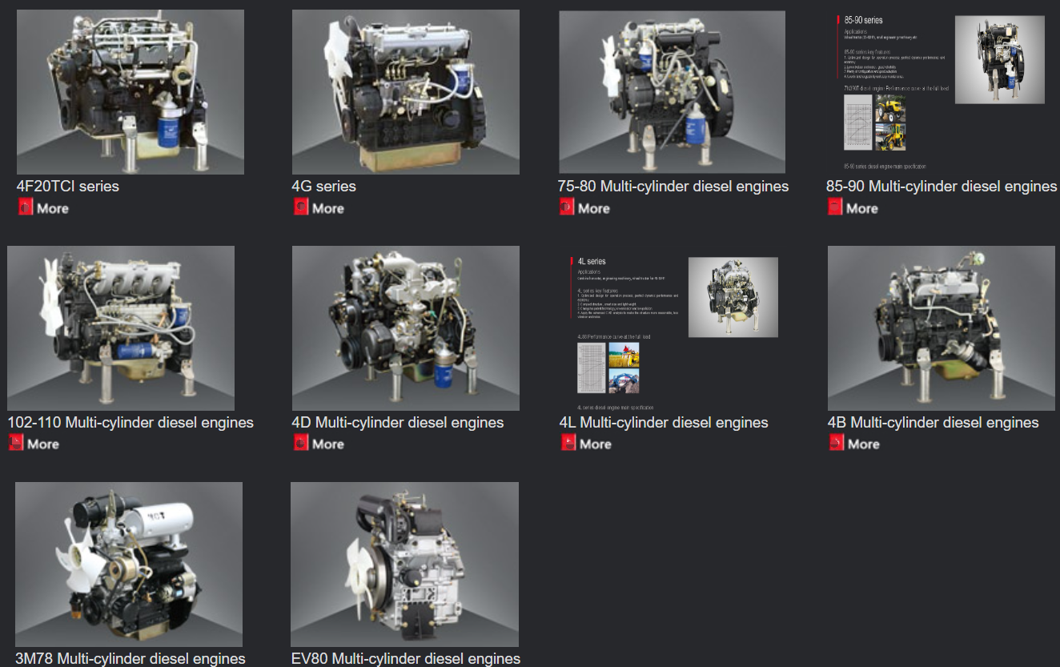This screenshot has width=1060, height=667.
Task: Open the 75-80 Multi-cylinder engine image
Action: tap(672, 92)
